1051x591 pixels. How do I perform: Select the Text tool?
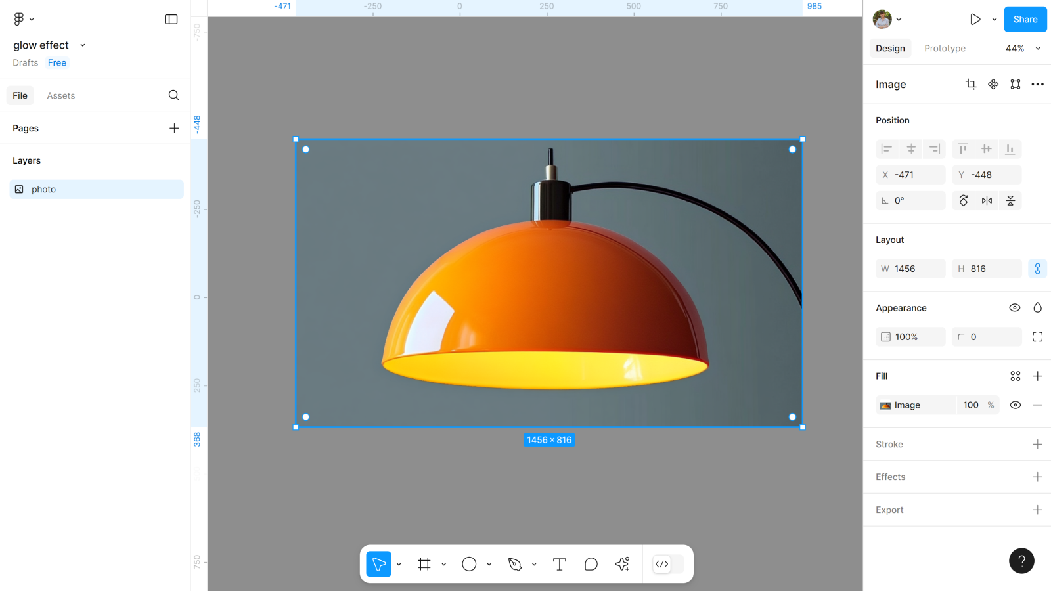tap(559, 564)
